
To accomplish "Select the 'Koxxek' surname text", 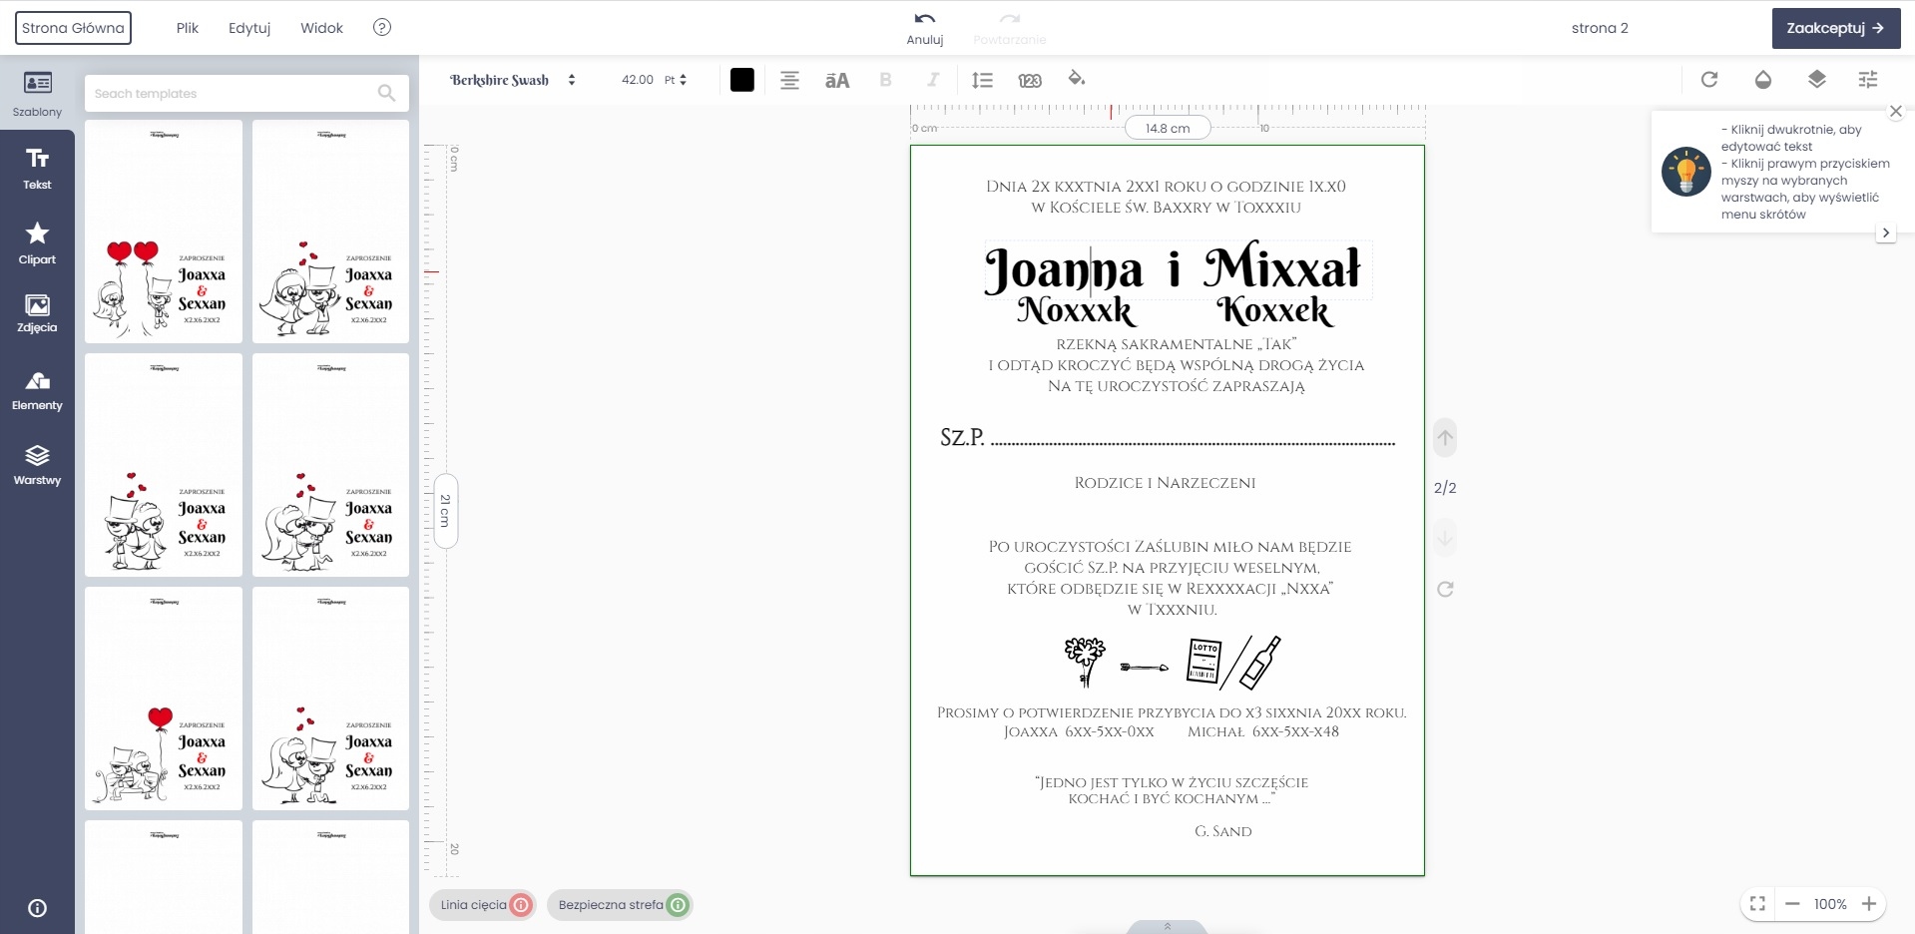I will tap(1275, 310).
